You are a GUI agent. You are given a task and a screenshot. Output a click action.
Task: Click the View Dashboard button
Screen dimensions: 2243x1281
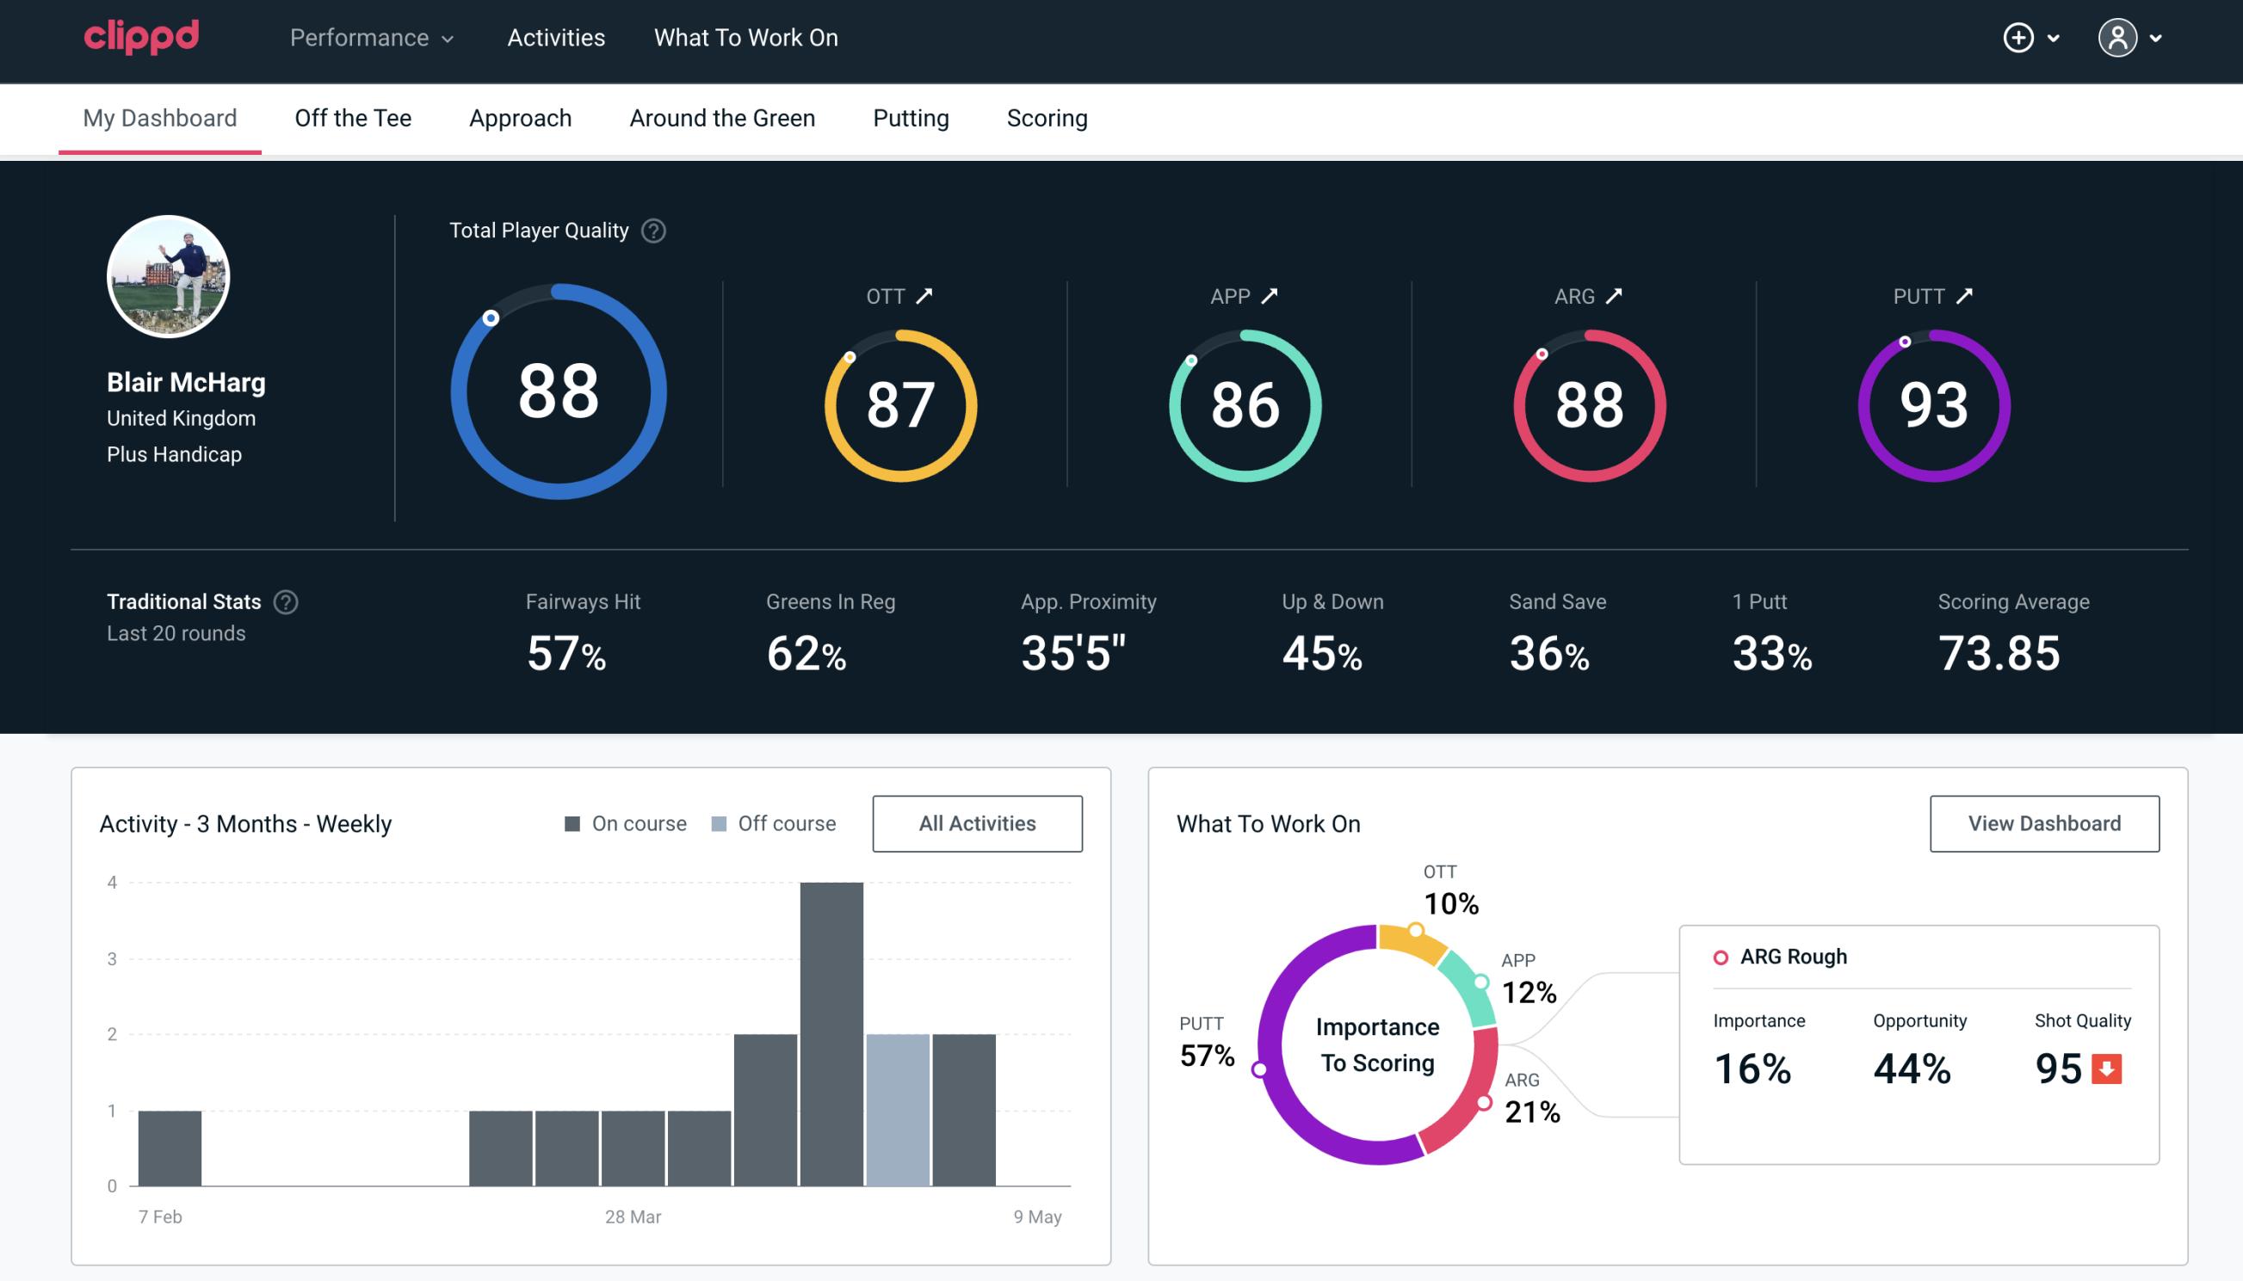point(2042,823)
